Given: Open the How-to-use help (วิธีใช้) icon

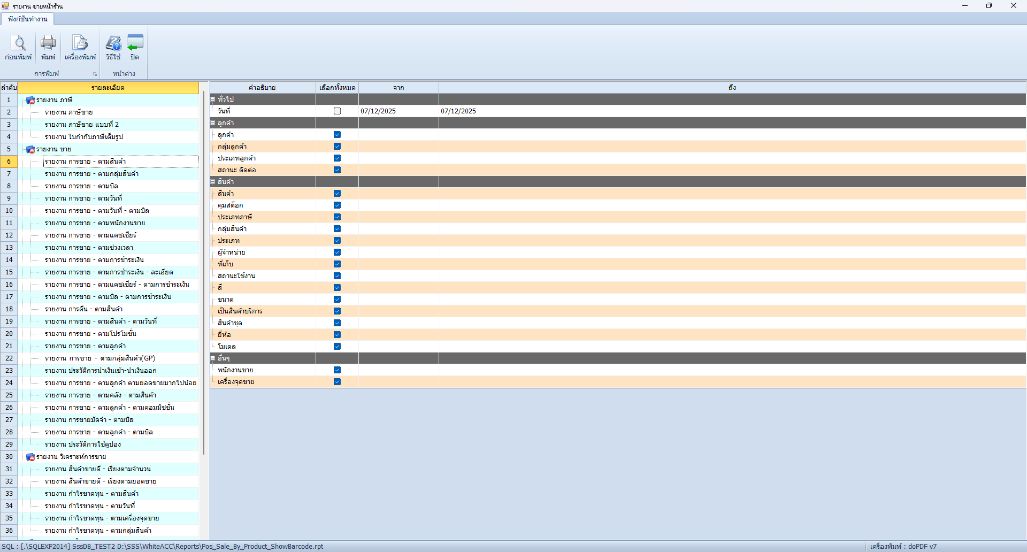Looking at the screenshot, I should [x=113, y=44].
